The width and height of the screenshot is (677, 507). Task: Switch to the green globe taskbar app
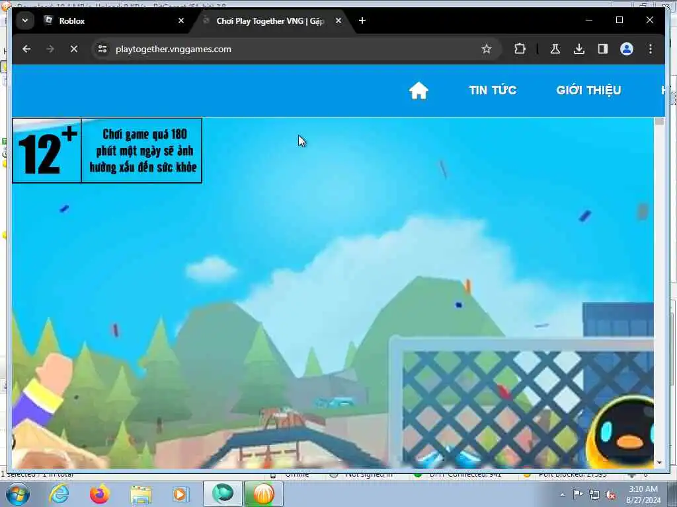click(x=222, y=494)
